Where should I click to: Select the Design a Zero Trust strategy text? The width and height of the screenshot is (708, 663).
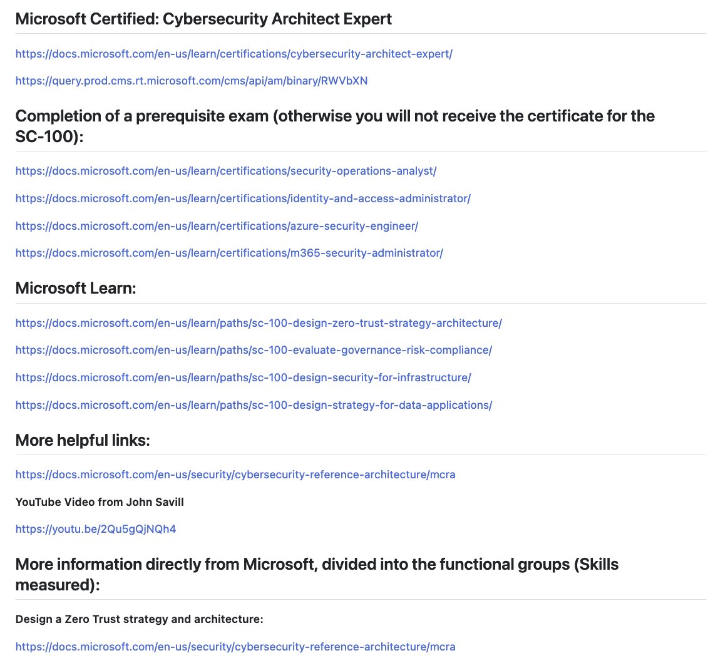point(139,619)
